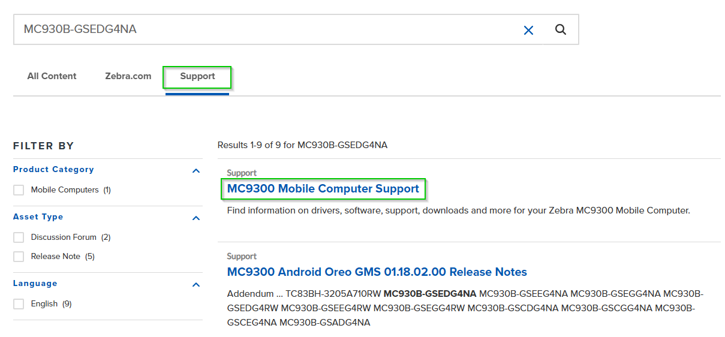
Task: Click the Release Note filter label
Action: (x=56, y=257)
